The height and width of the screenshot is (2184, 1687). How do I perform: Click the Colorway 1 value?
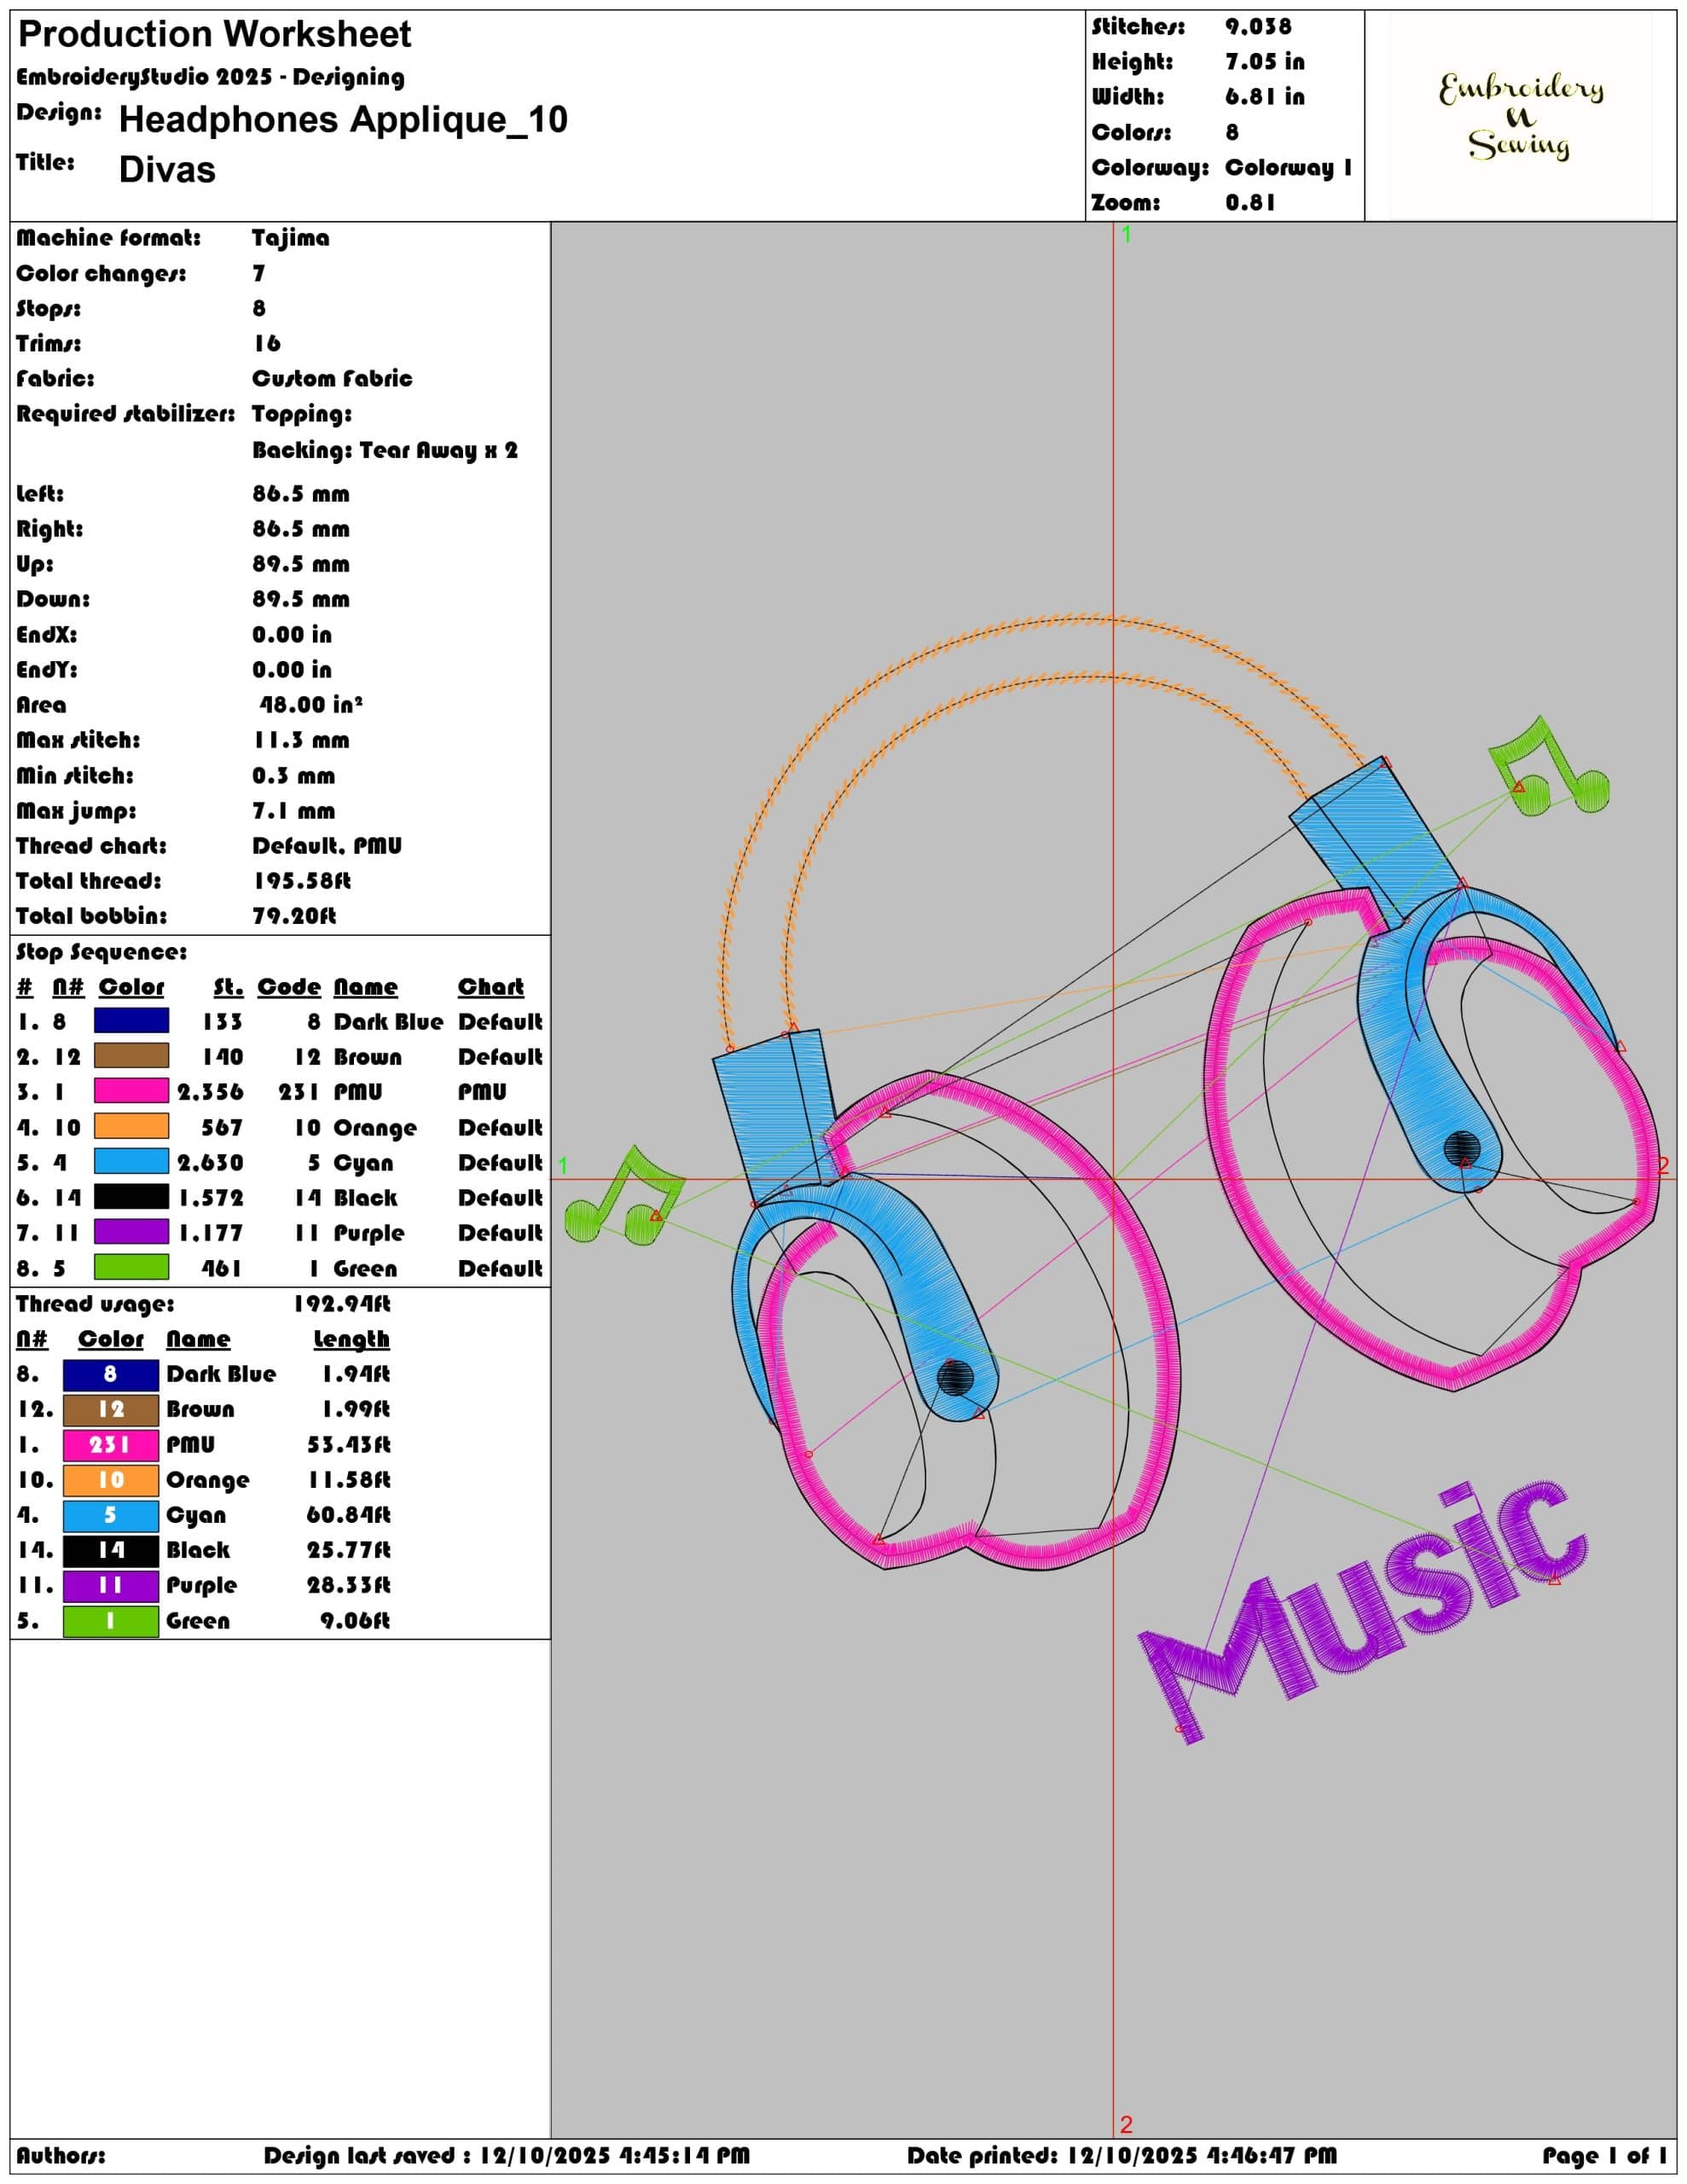pyautogui.click(x=1288, y=167)
